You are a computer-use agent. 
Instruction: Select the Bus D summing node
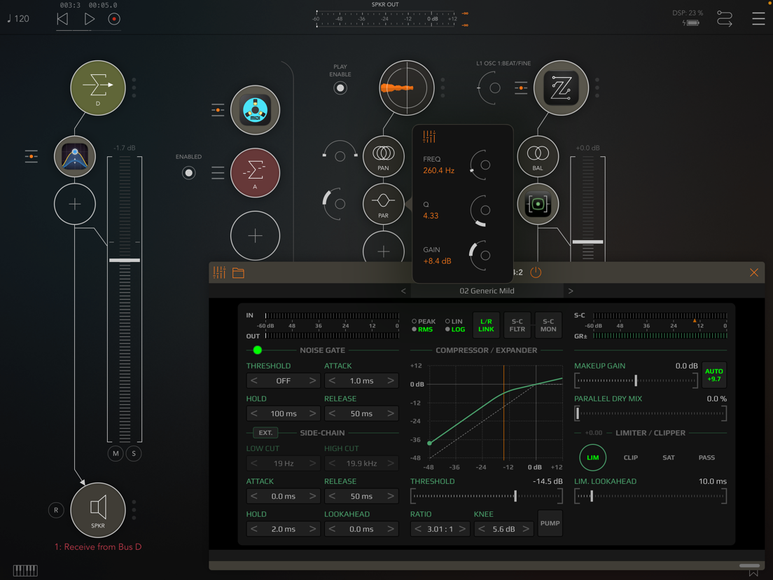click(x=98, y=88)
